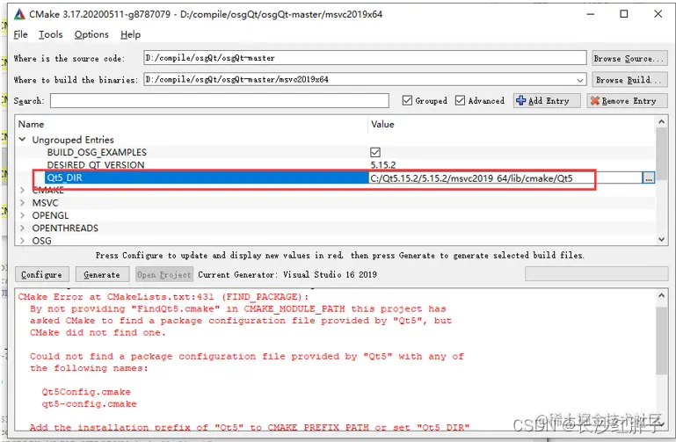Click the Value column header

pos(383,124)
